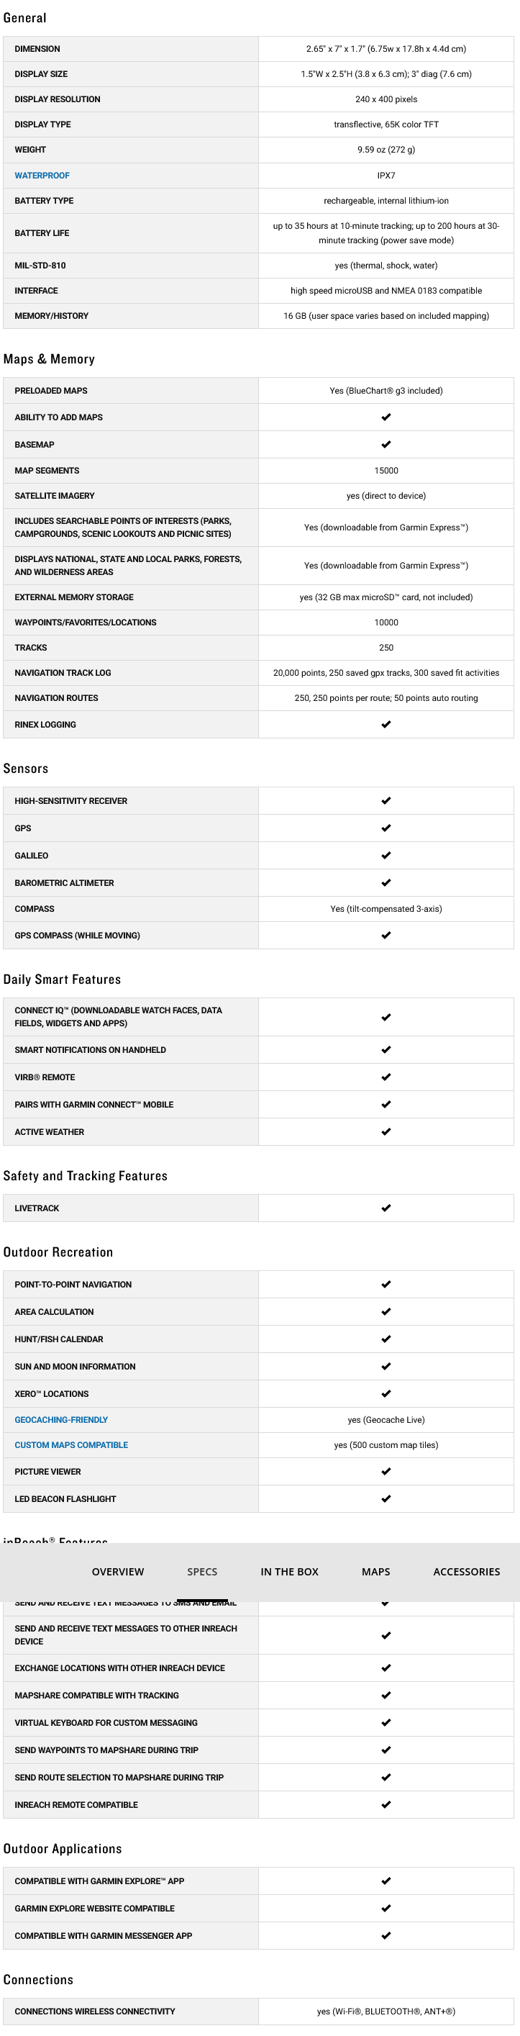Click the Barometric Altimeter checkmark
The height and width of the screenshot is (2036, 520).
coord(386,883)
